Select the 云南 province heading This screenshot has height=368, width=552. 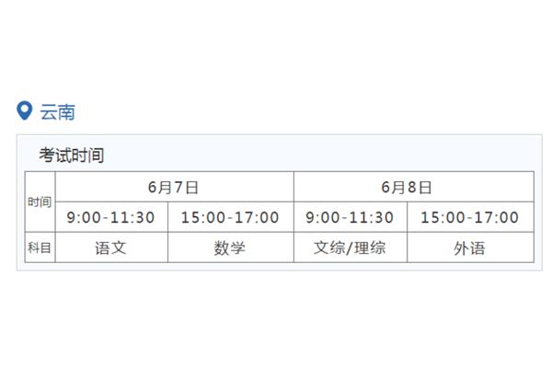(x=57, y=112)
